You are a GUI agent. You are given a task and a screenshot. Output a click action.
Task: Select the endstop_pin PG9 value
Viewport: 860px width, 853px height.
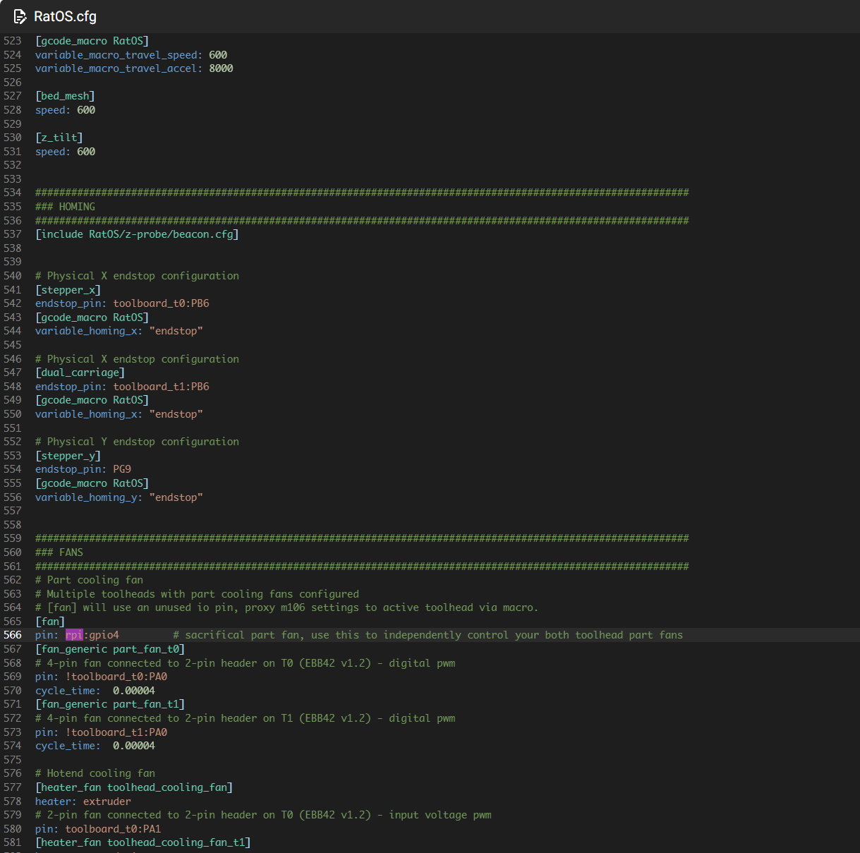coord(121,468)
